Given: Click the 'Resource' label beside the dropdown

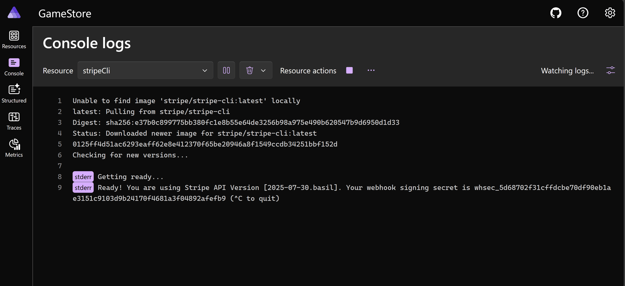Looking at the screenshot, I should click(58, 71).
